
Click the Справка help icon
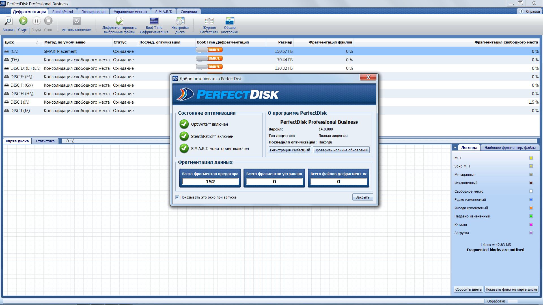click(x=521, y=12)
